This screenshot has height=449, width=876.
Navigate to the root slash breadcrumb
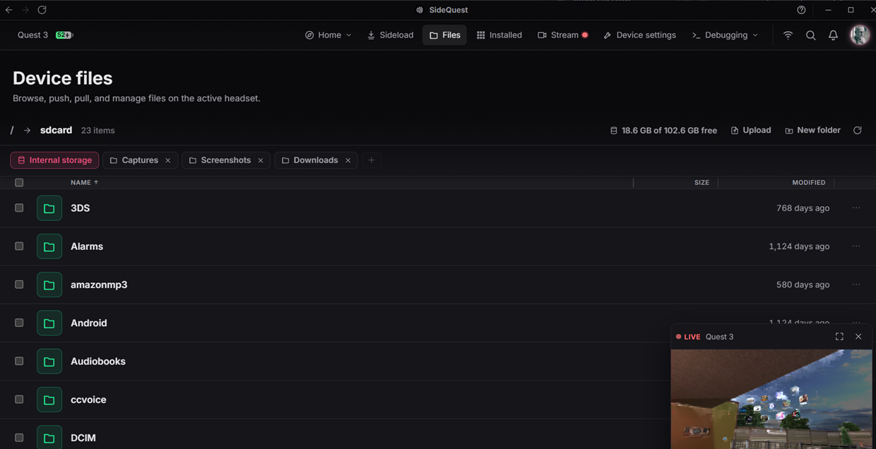pos(12,131)
